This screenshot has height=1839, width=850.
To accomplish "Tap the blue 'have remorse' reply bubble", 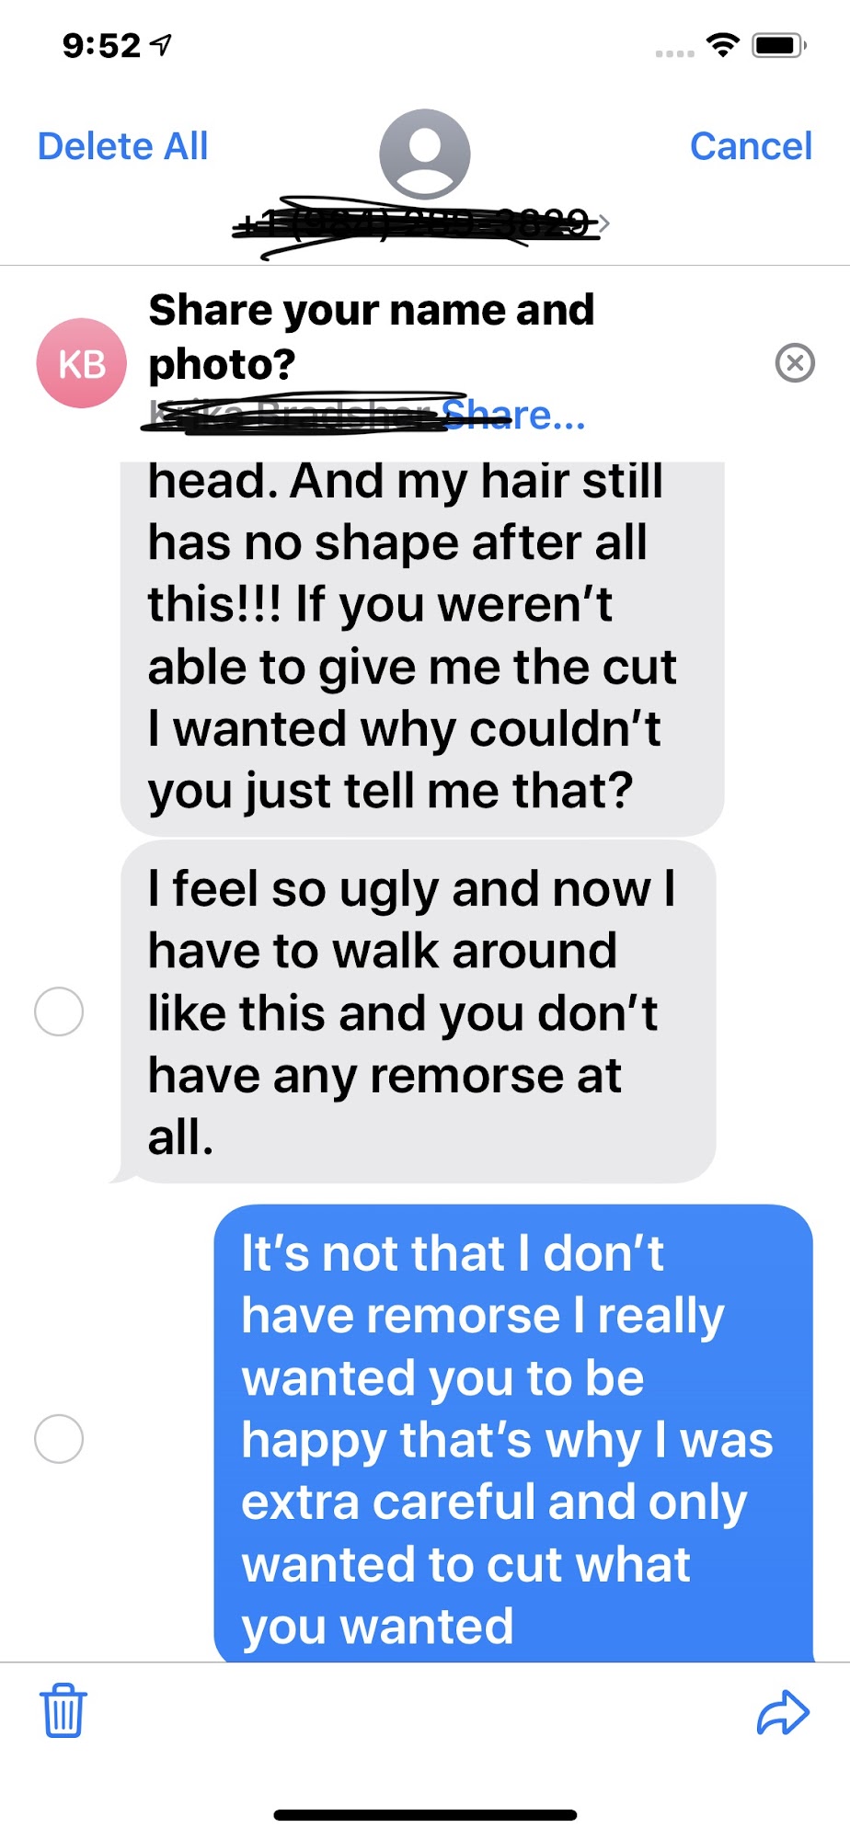I will (513, 1434).
